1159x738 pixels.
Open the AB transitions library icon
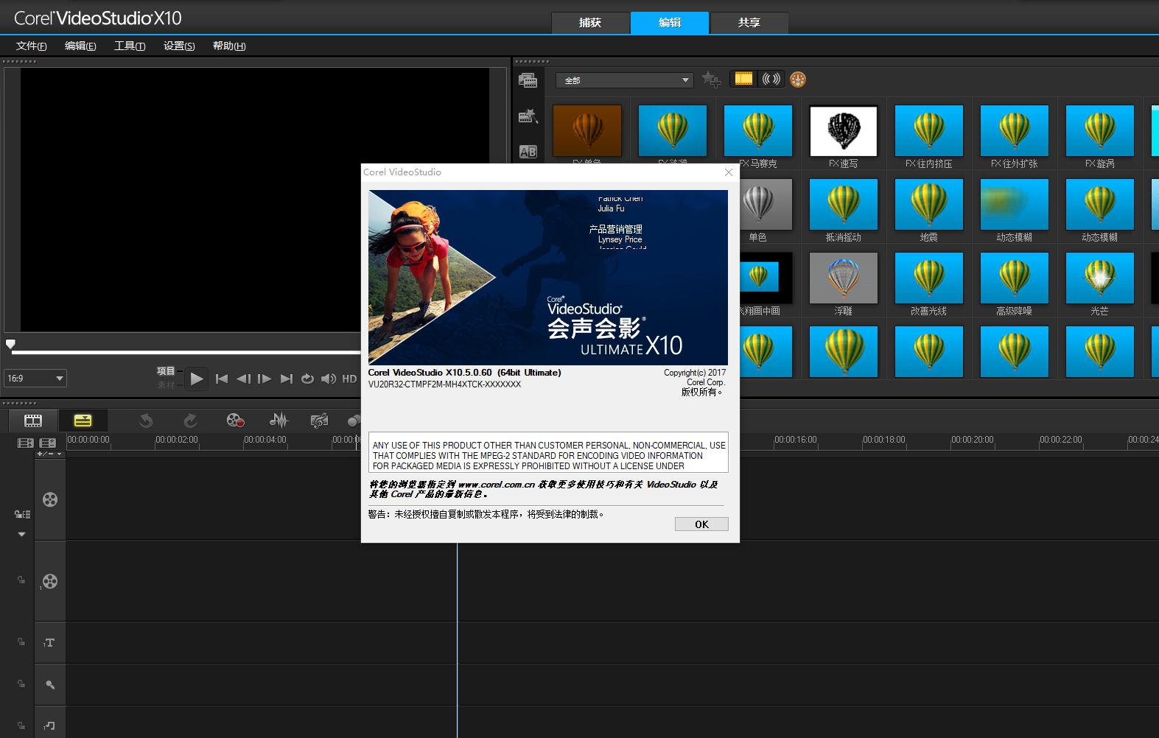tap(528, 152)
